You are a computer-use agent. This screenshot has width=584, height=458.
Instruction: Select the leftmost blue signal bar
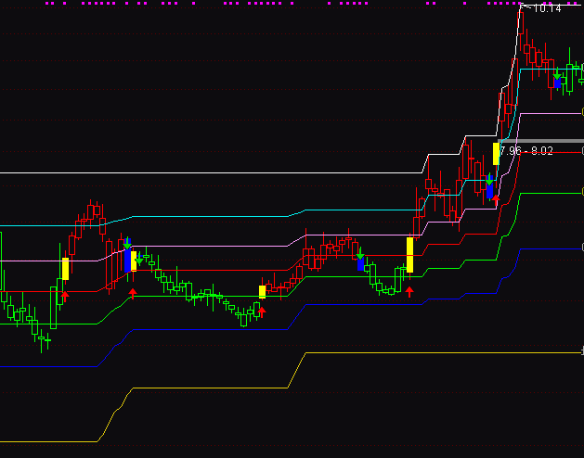[127, 261]
